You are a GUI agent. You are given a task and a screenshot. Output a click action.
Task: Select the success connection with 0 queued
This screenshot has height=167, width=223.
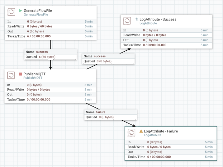[108, 58]
